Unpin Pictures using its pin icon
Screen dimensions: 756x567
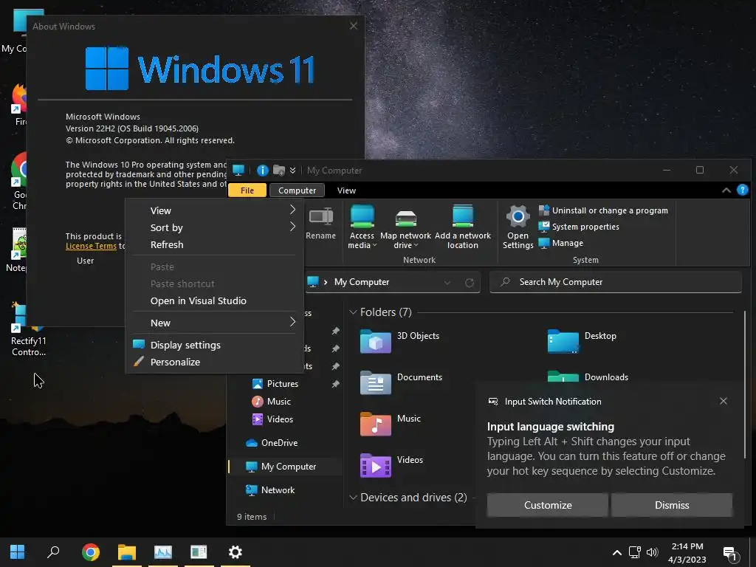coord(336,384)
